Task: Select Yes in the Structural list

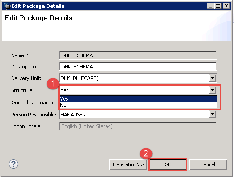Action: click(x=138, y=99)
